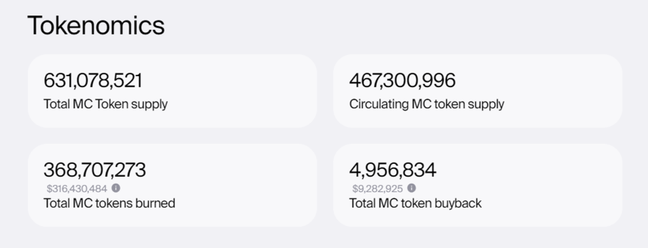The width and height of the screenshot is (648, 248).
Task: Select the 4,956,834 buyback figure
Action: point(392,170)
